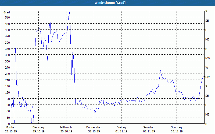
Task: Click the 'Sonntag' day label
Action: pyautogui.click(x=177, y=128)
